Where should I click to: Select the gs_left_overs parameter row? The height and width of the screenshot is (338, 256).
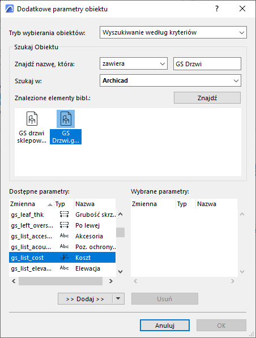coord(62,225)
